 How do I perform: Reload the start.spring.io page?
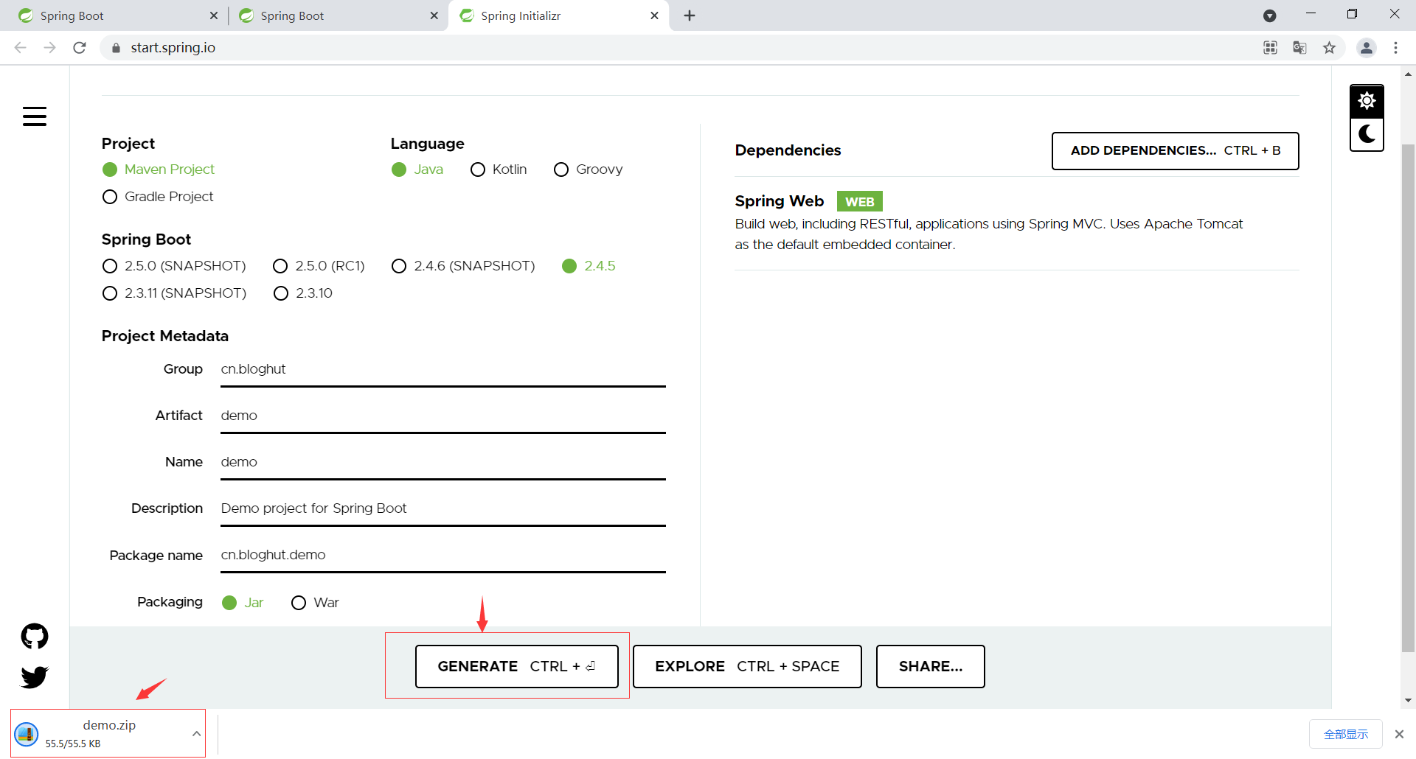coord(80,48)
